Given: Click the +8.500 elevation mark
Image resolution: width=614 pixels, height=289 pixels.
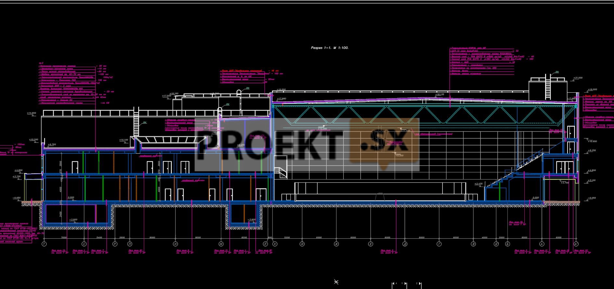Looking at the screenshot, I should pyautogui.click(x=399, y=156).
